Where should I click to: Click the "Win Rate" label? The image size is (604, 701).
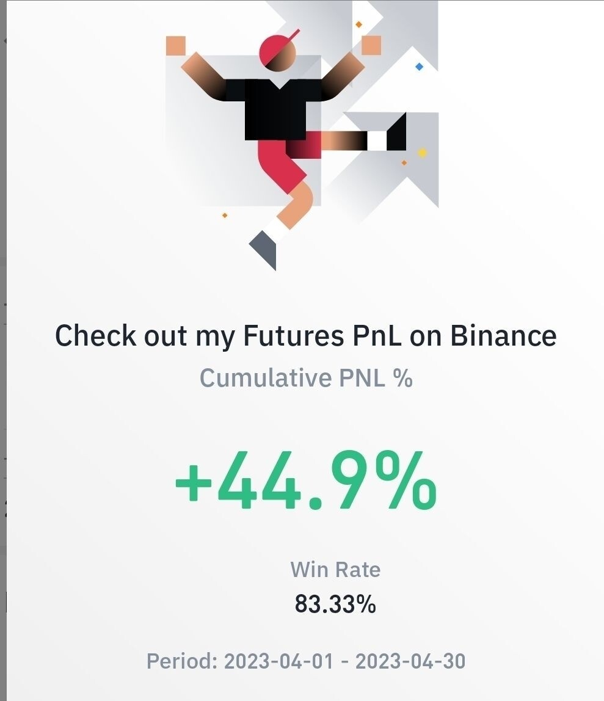335,570
